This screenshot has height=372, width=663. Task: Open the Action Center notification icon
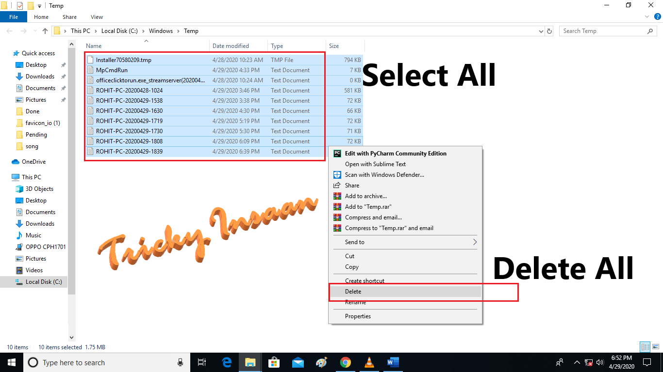click(x=646, y=362)
